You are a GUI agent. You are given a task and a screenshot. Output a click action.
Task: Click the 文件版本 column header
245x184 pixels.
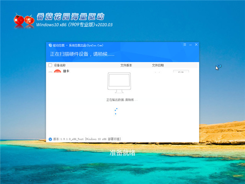coord(126,65)
